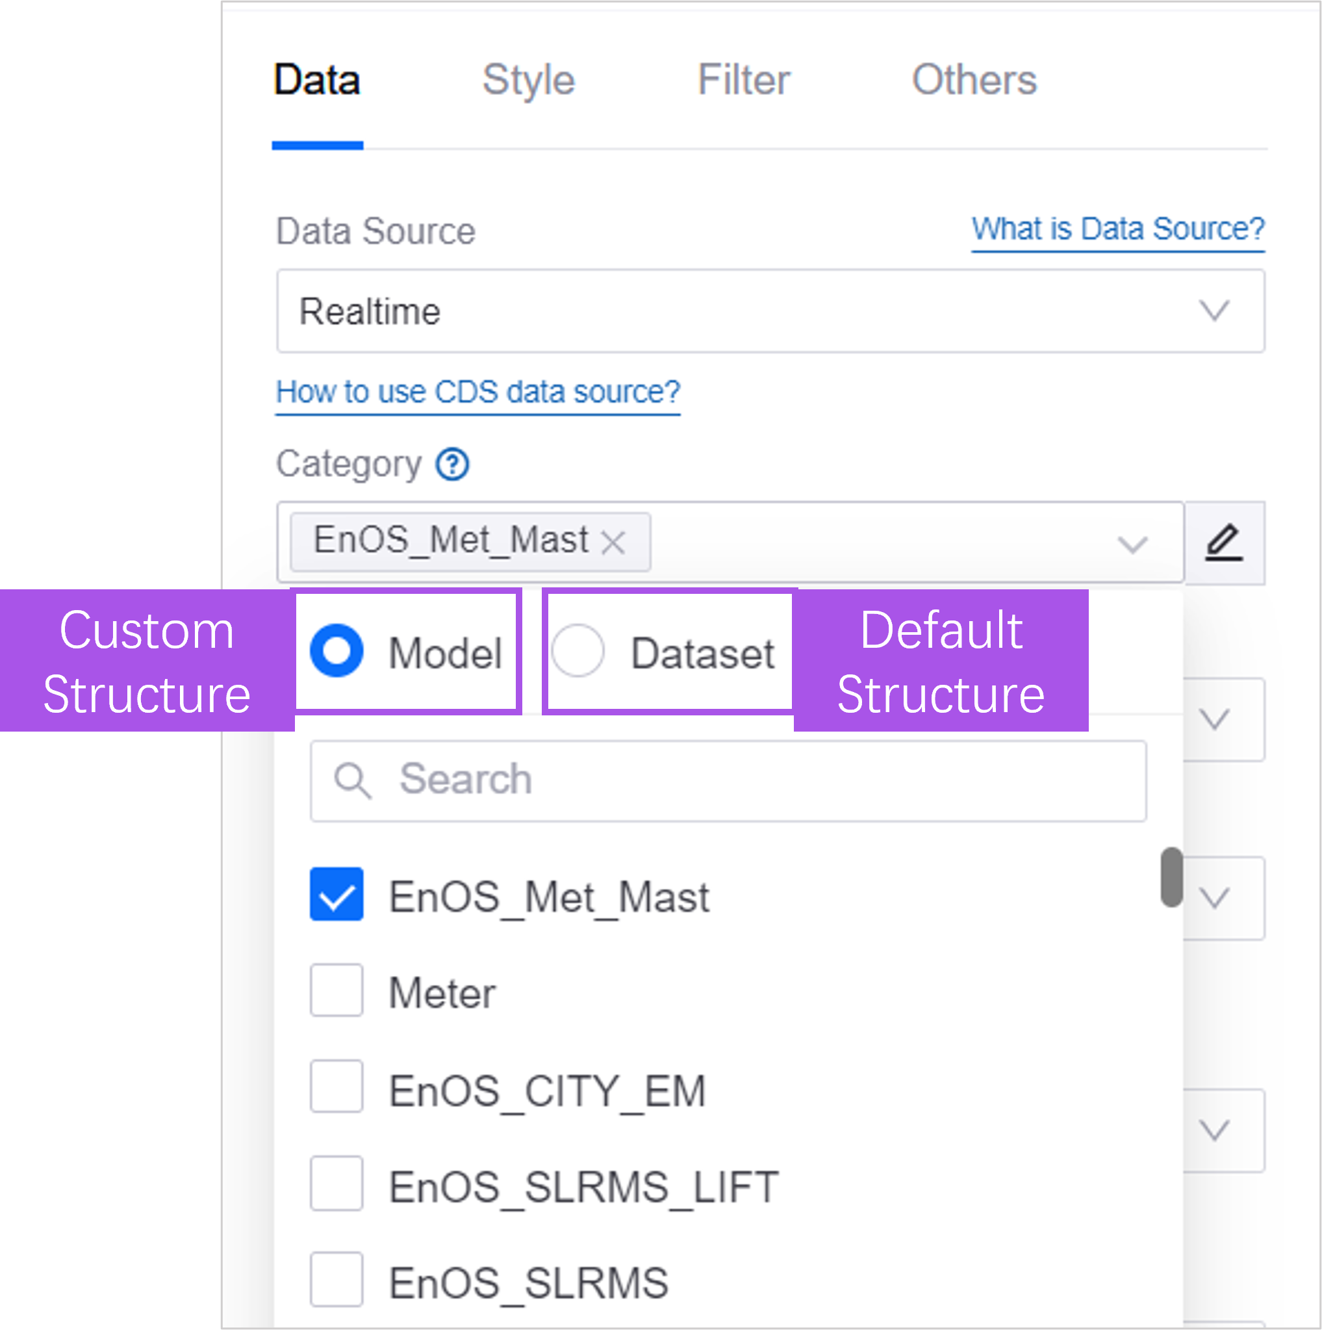Click the magnifier icon in the search box

point(352,781)
